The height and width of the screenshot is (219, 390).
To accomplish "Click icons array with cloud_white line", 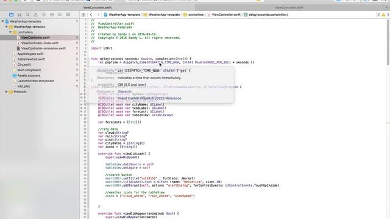I will 150,196.
